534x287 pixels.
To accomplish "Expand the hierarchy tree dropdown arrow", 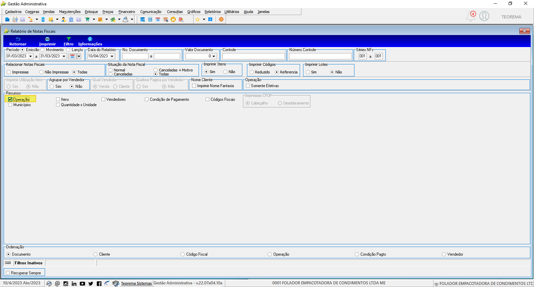I will (37, 19).
